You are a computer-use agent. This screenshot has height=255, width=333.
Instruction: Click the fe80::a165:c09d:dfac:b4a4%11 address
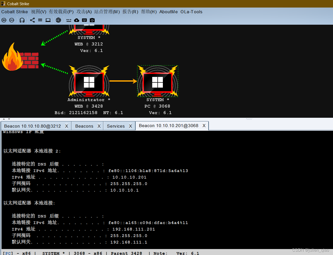pyautogui.click(x=148, y=223)
